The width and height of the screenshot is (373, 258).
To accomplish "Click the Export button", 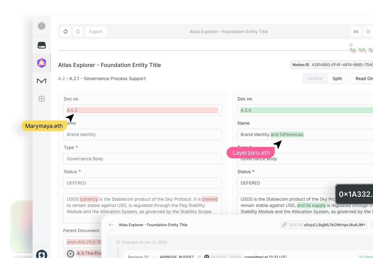I will click(96, 31).
